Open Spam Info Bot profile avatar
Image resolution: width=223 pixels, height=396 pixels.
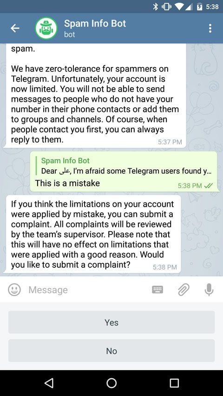point(46,28)
